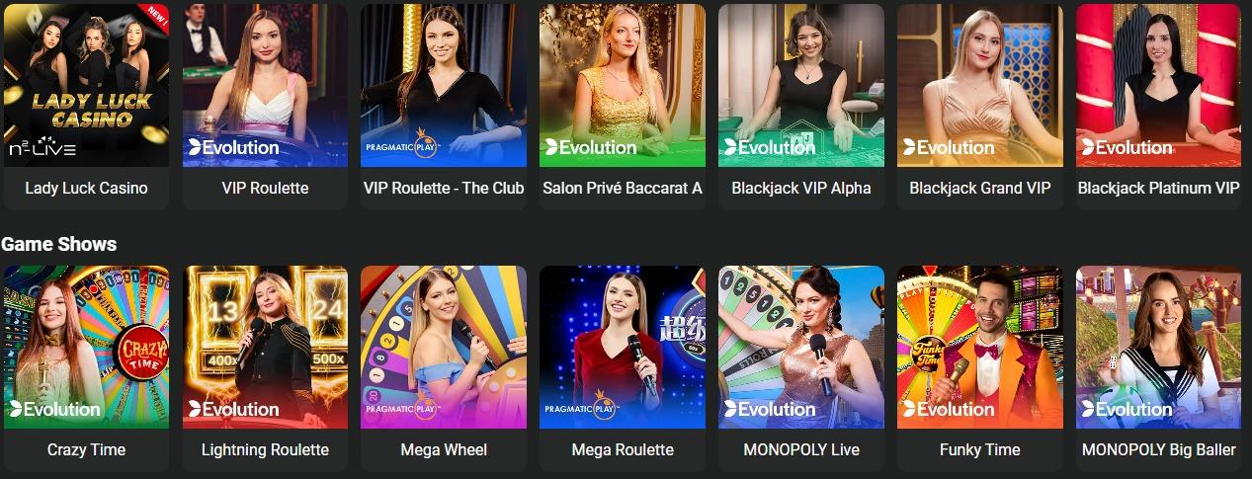Click the Pragmatic Play logo on Mega Roulette
Viewport: 1252px width, 479px height.
coord(581,408)
